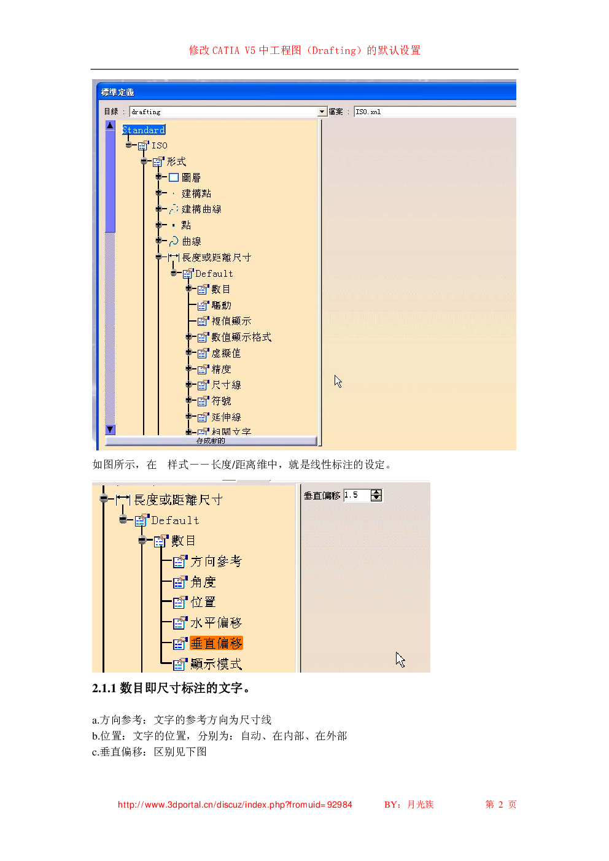The image size is (609, 861).
Task: Click the tree panel scrollbar thumb
Action: click(111, 181)
